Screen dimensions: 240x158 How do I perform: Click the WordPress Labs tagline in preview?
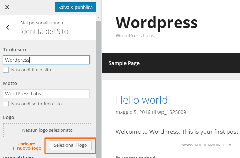coord(135,36)
